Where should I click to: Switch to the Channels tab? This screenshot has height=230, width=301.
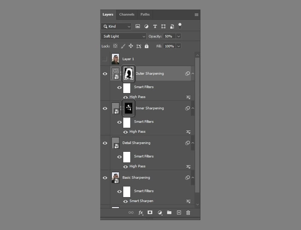click(127, 15)
